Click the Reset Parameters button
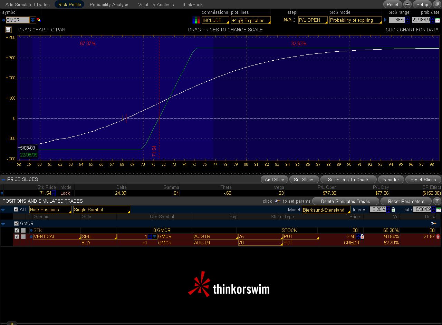The image size is (442, 325). 406,201
